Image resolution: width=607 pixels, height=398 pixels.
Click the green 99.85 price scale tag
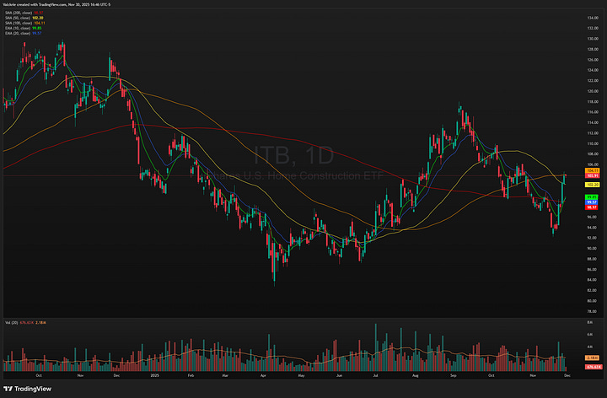click(592, 197)
